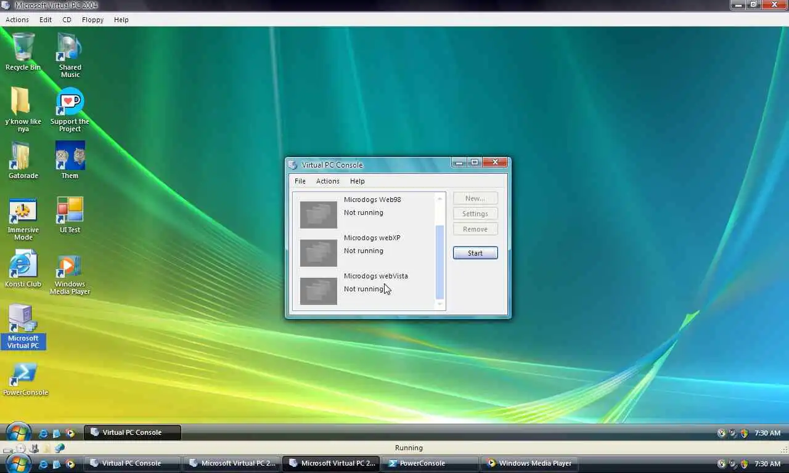The width and height of the screenshot is (789, 473).
Task: Launch Internet Explorer from the bottom taskbar's quick launch
Action: pos(43,464)
